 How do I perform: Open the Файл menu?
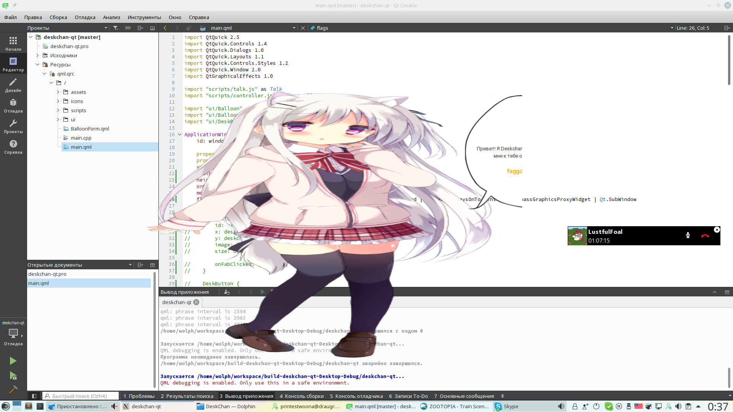click(11, 17)
